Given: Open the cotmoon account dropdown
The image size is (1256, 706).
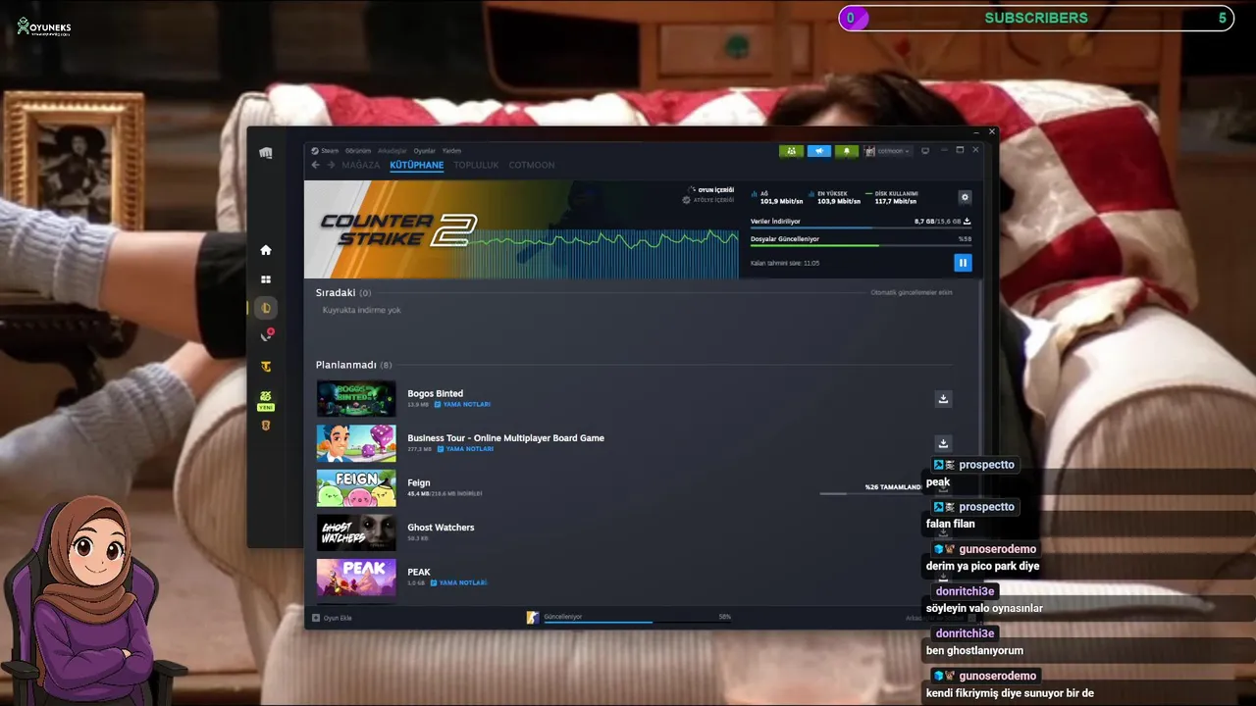Looking at the screenshot, I should coord(888,151).
